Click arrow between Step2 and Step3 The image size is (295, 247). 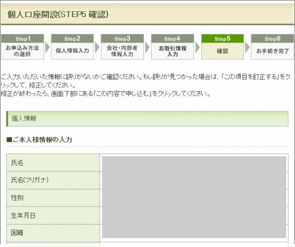97,47
